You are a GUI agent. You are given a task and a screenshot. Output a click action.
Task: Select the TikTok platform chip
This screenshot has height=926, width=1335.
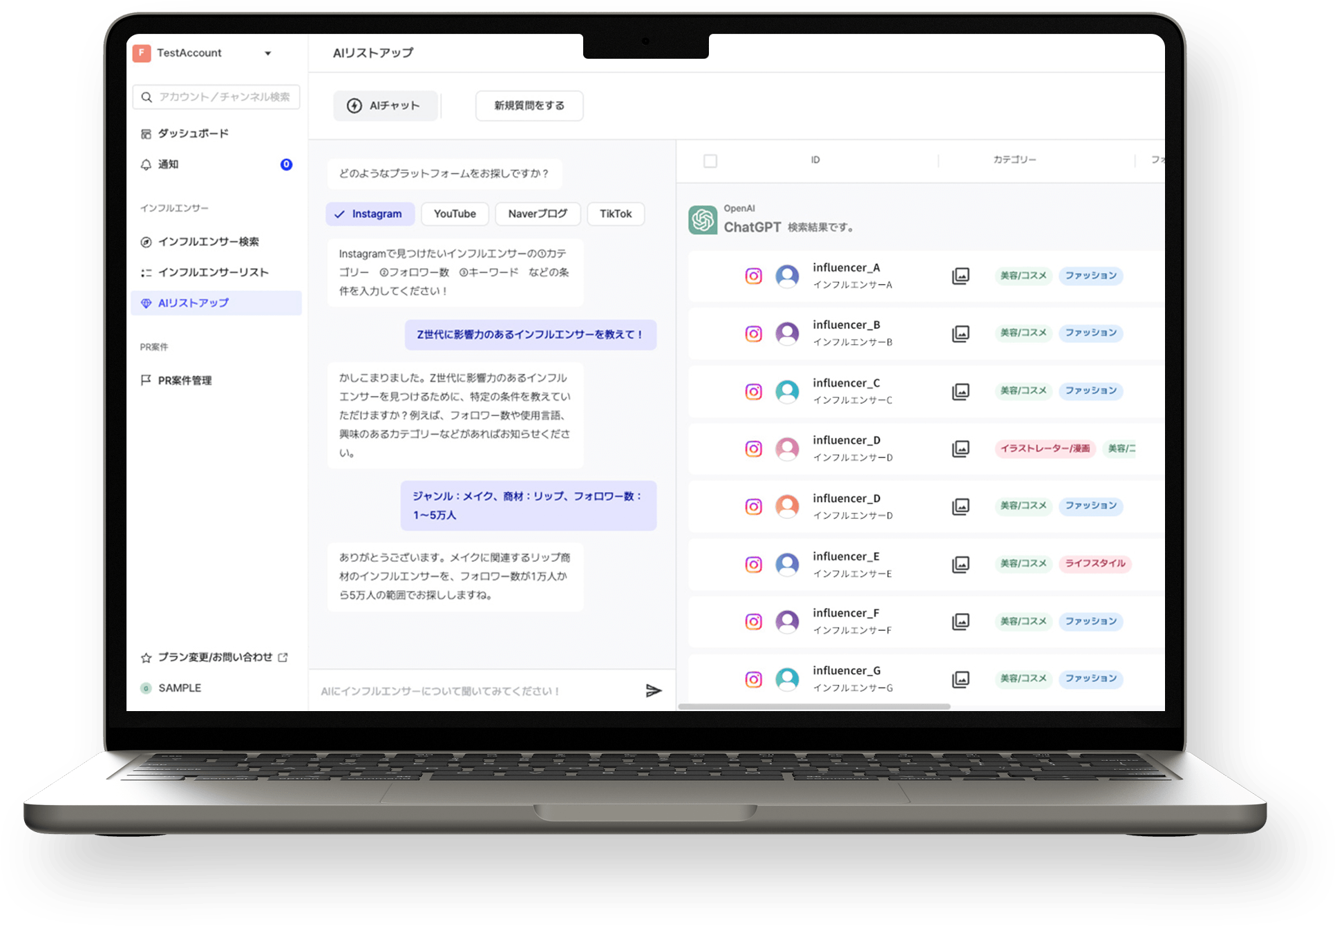point(616,214)
